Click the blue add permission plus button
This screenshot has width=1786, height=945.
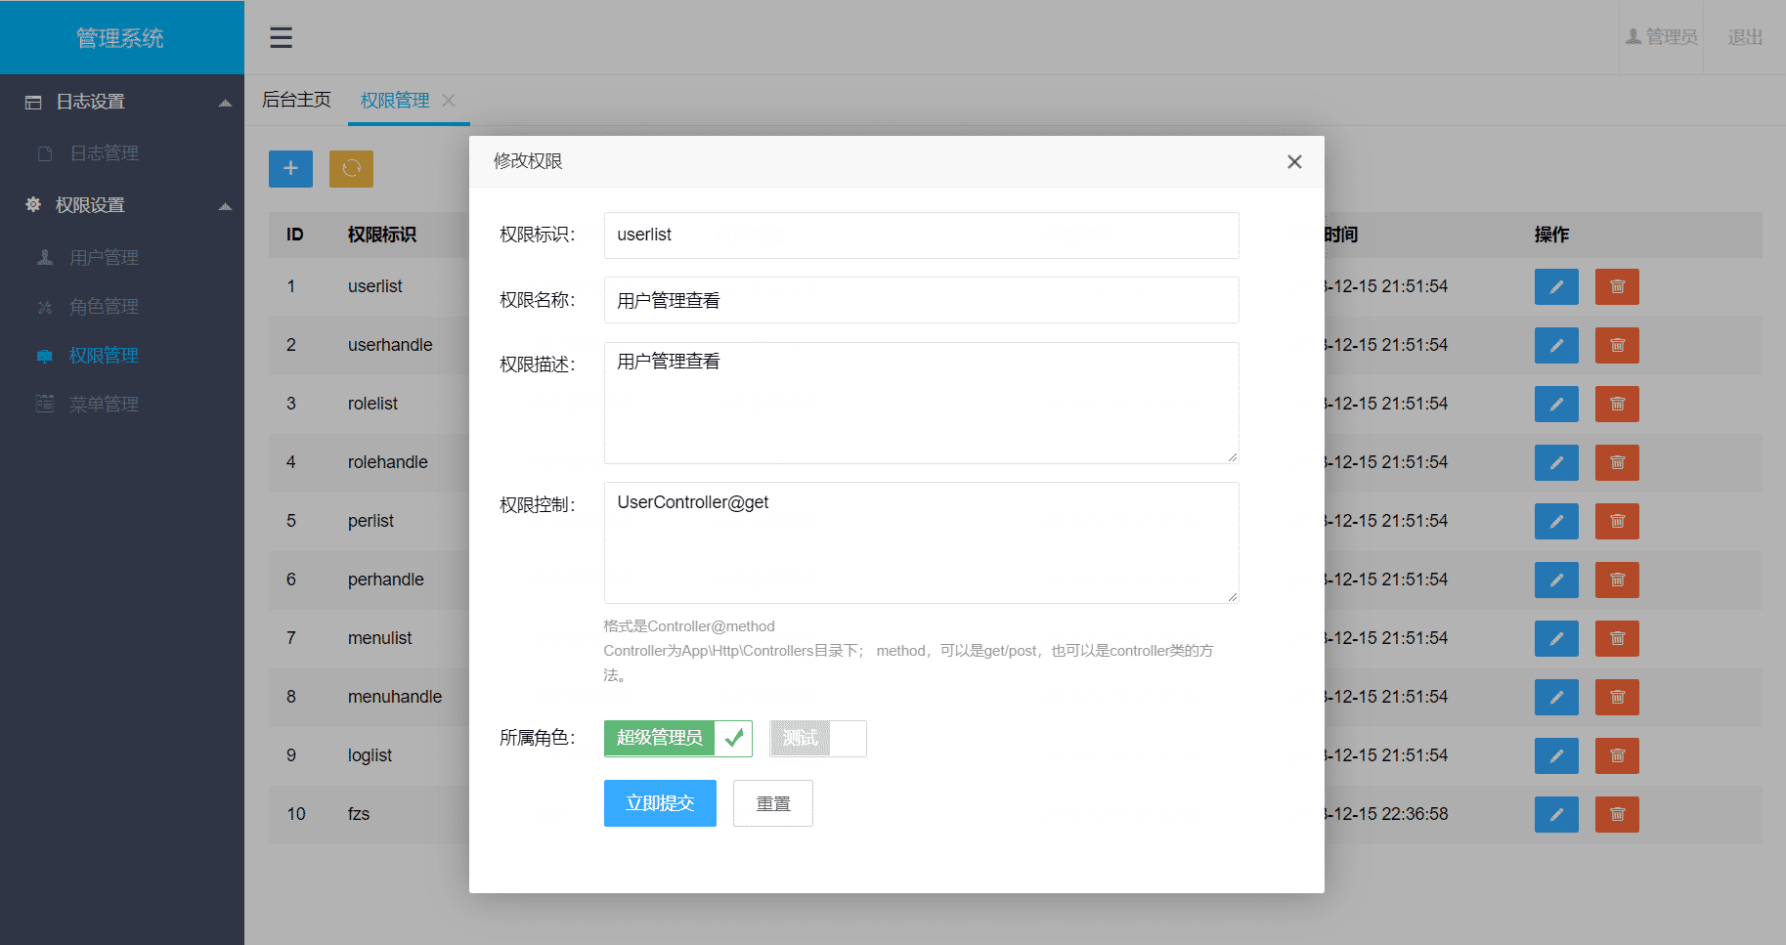290,168
